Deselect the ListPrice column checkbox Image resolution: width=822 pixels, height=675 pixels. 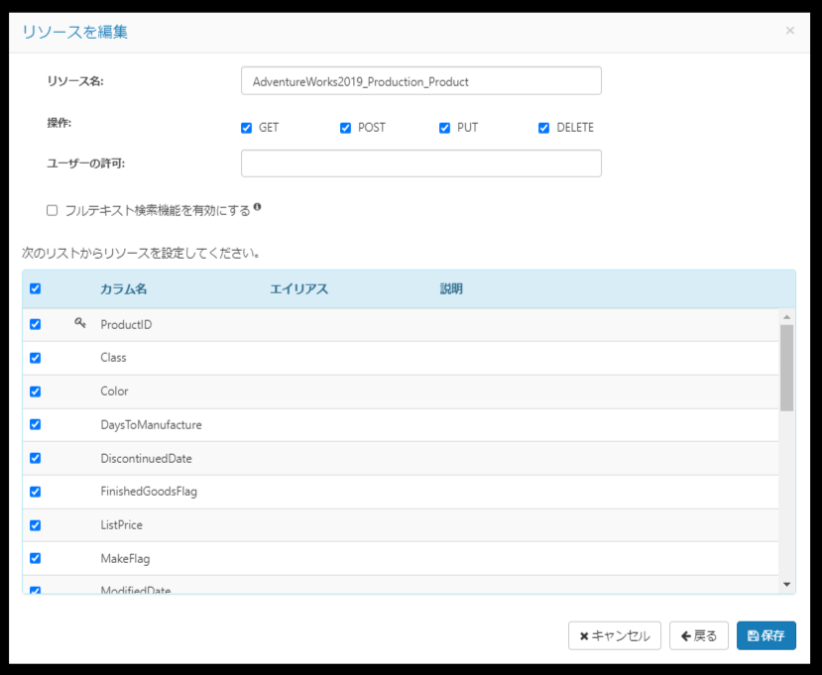[35, 525]
